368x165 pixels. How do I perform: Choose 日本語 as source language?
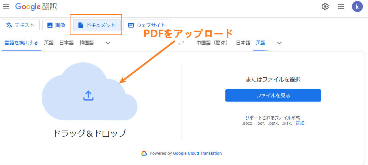pyautogui.click(x=66, y=43)
